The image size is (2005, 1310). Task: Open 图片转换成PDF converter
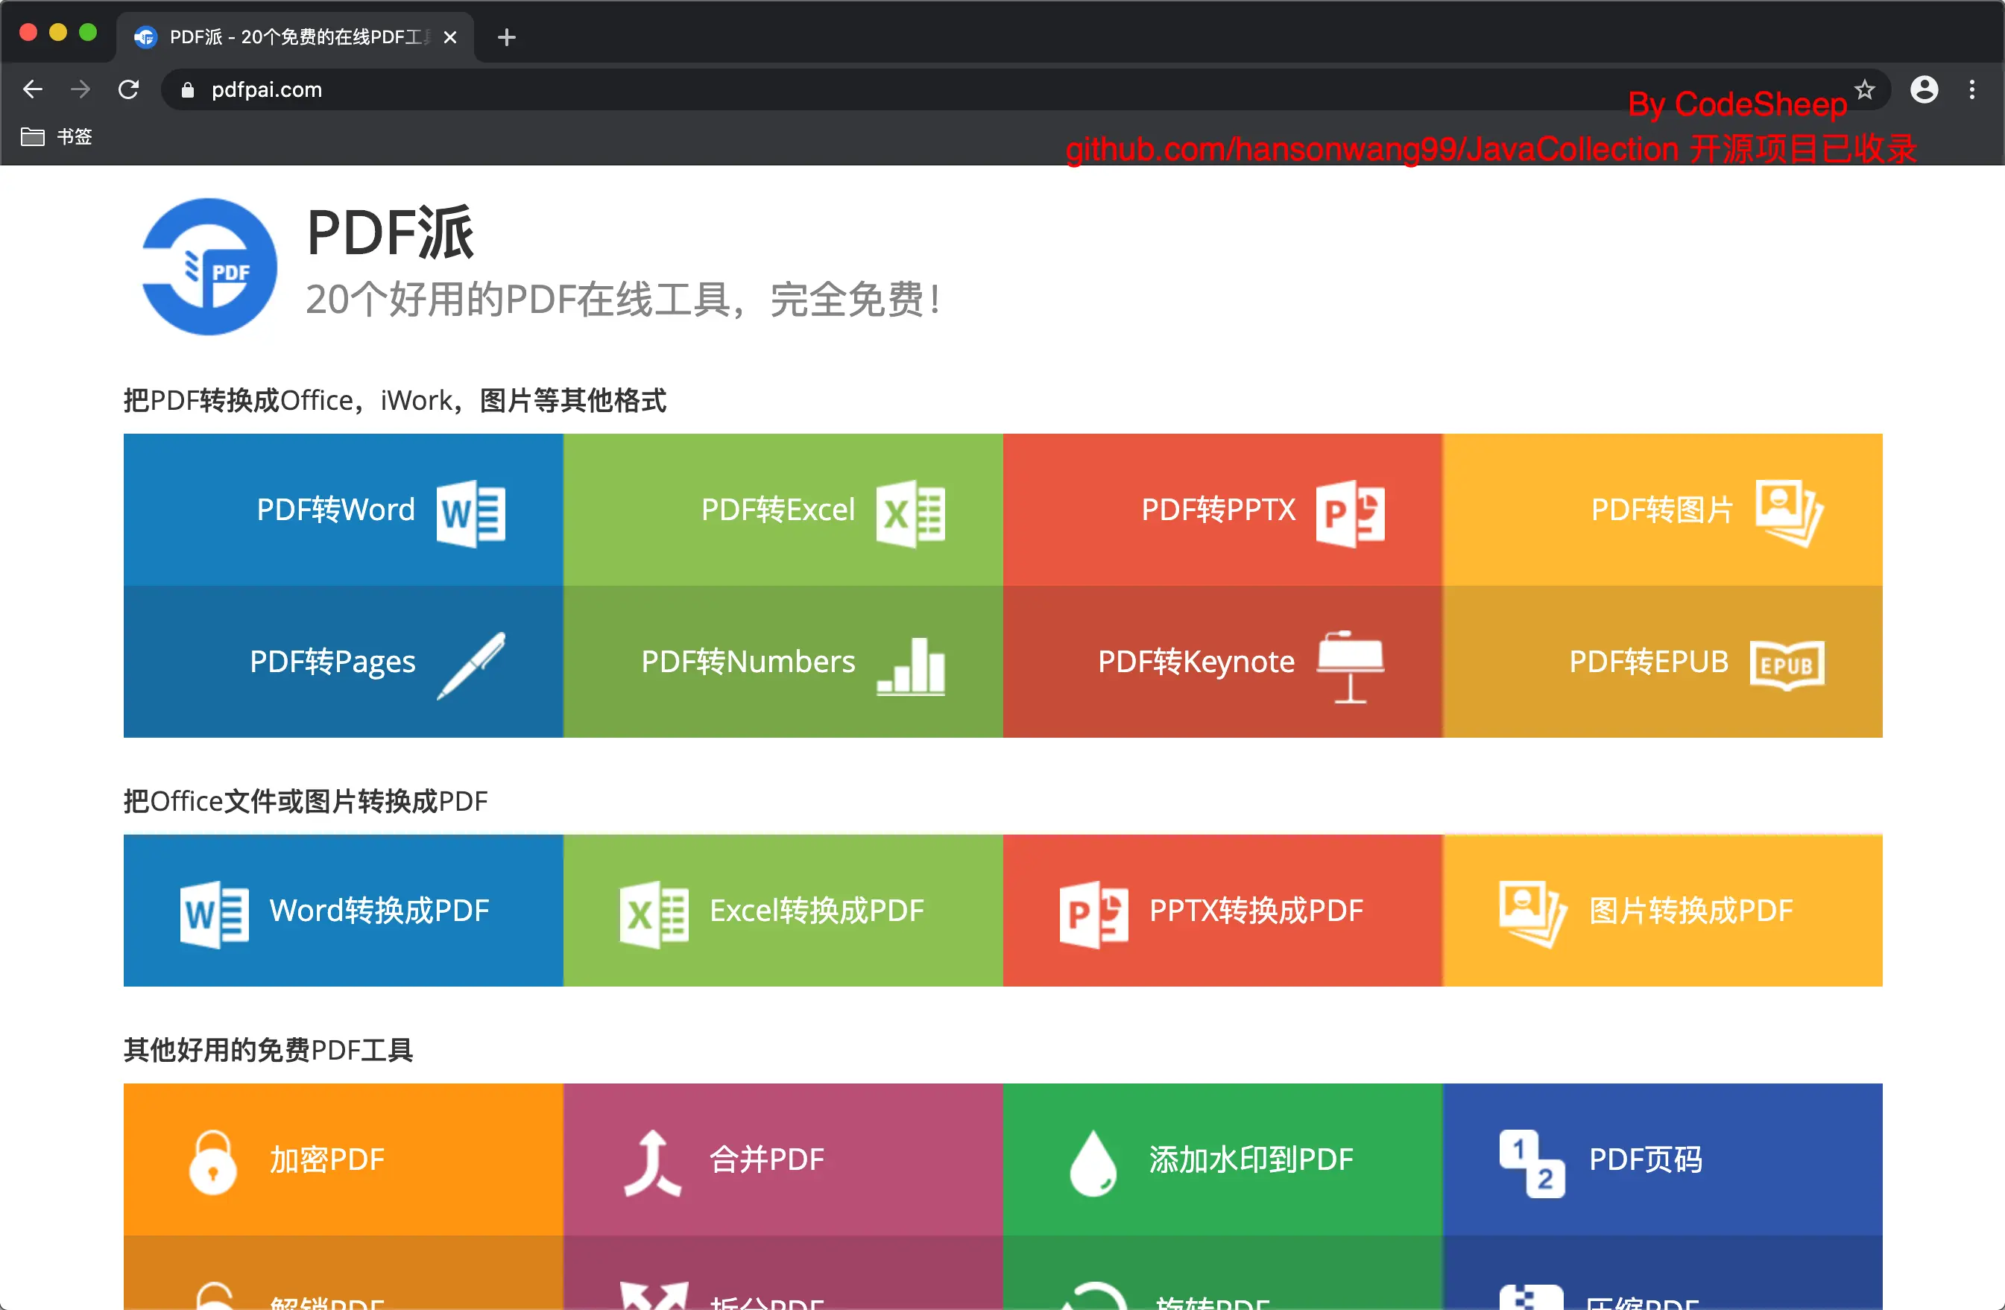pos(1661,910)
